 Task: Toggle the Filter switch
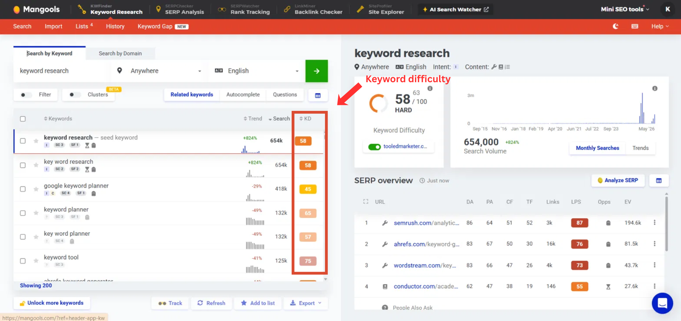[26, 95]
